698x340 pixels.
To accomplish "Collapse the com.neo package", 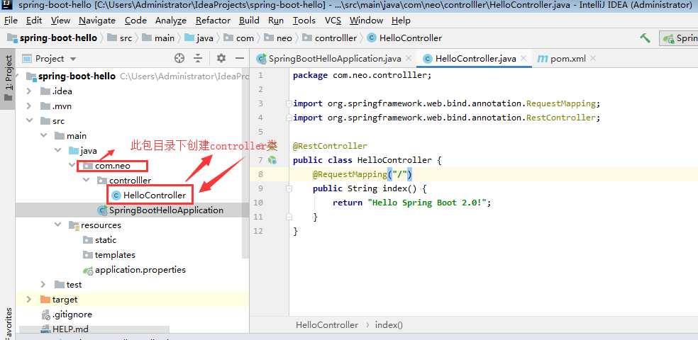I will click(x=72, y=166).
